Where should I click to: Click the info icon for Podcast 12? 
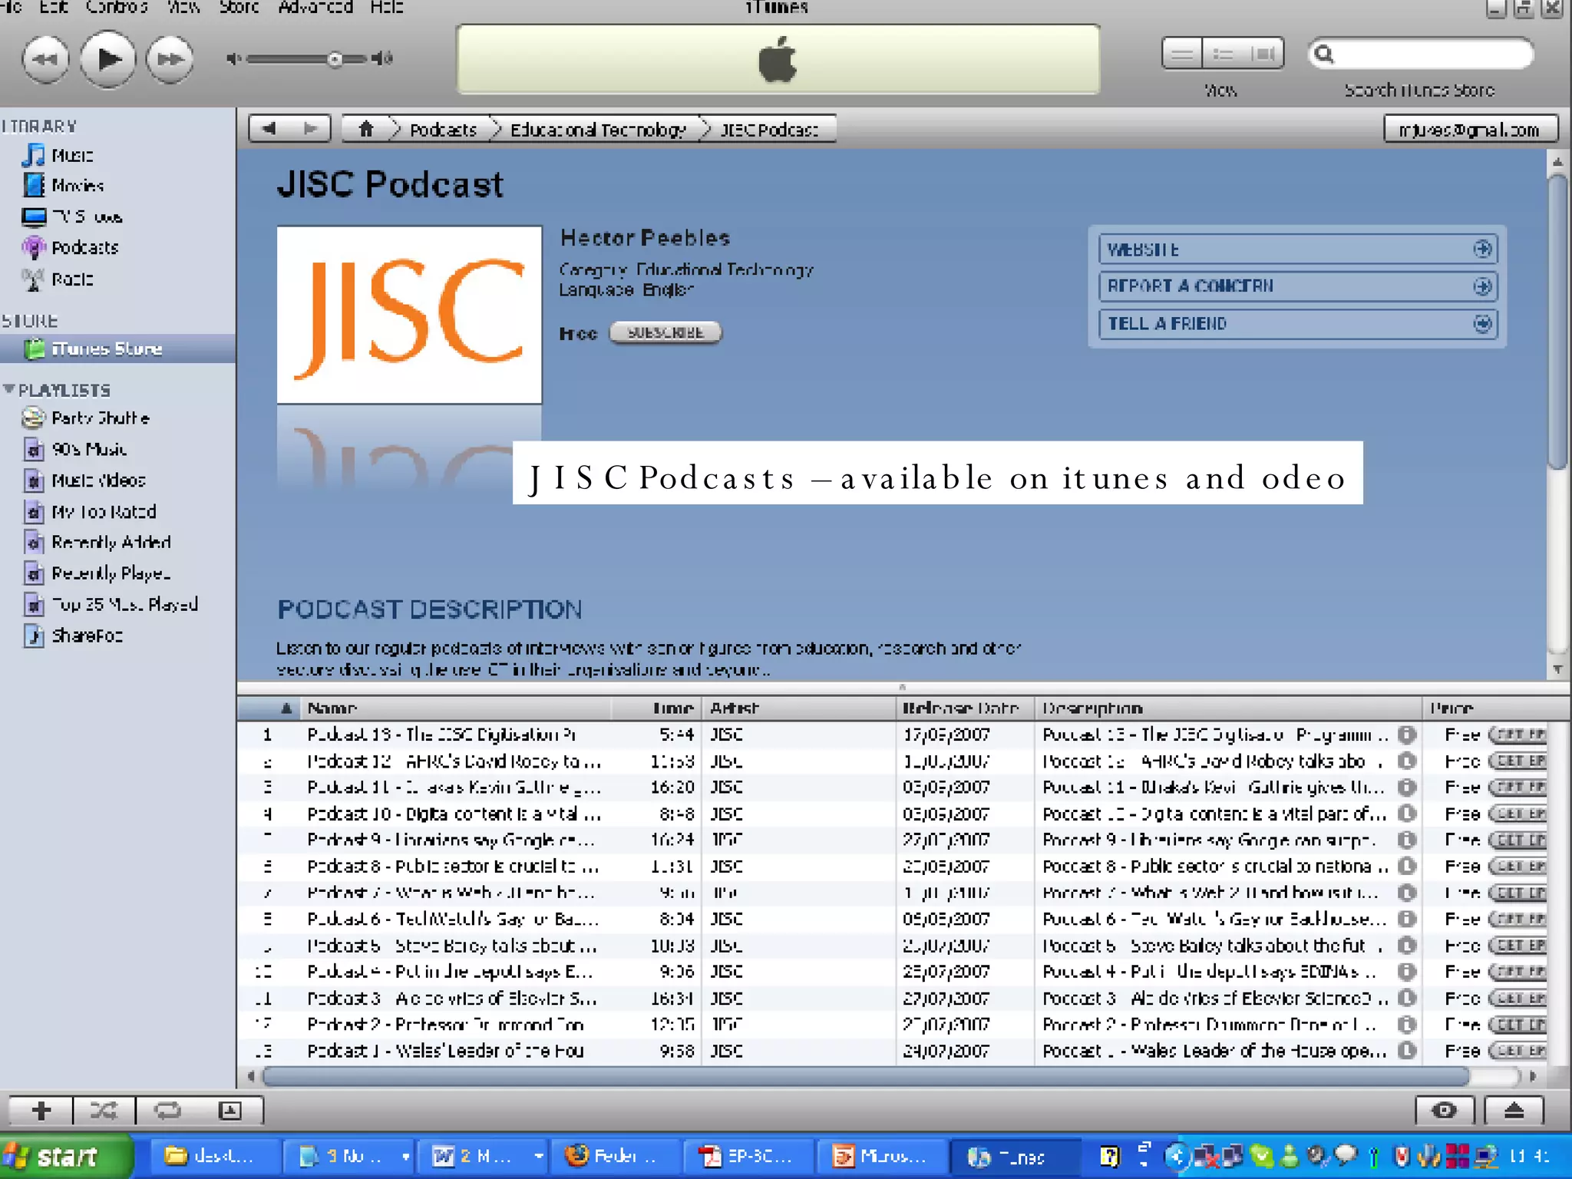(1406, 761)
